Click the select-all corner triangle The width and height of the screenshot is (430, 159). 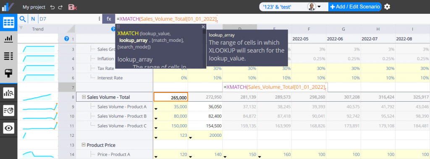pyautogui.click(x=71, y=29)
